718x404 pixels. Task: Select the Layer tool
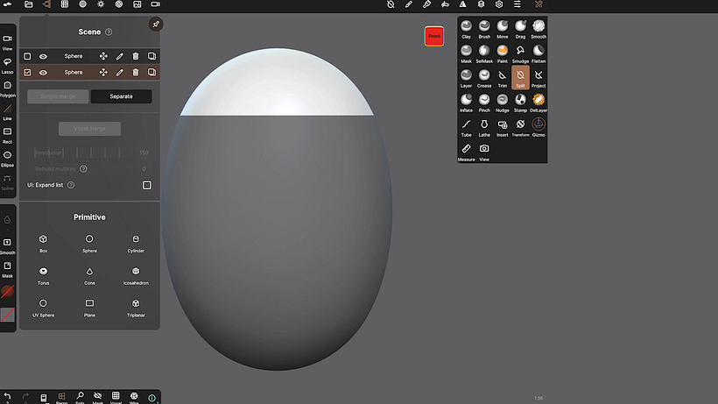(x=466, y=79)
